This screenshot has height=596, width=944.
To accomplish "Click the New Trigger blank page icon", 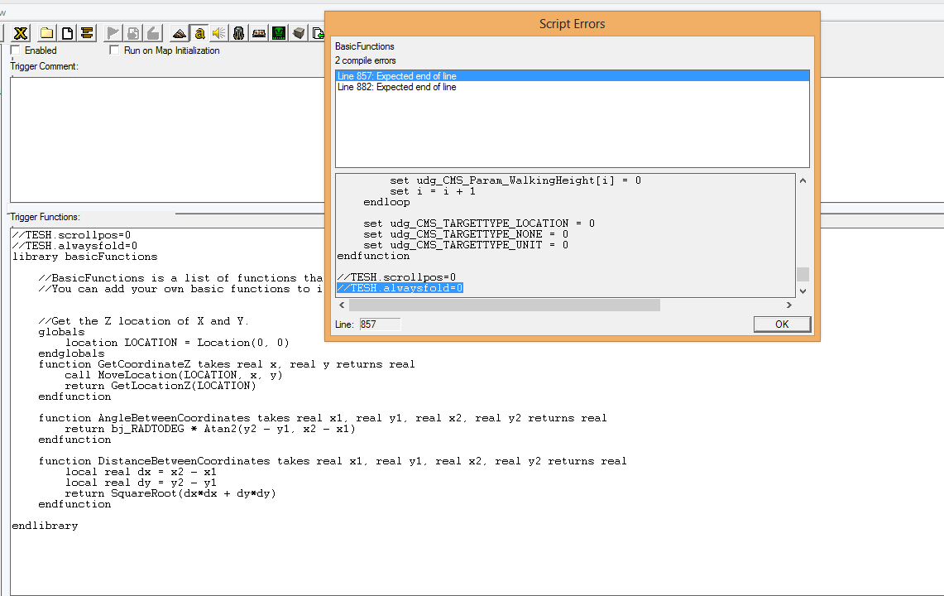I will point(67,33).
